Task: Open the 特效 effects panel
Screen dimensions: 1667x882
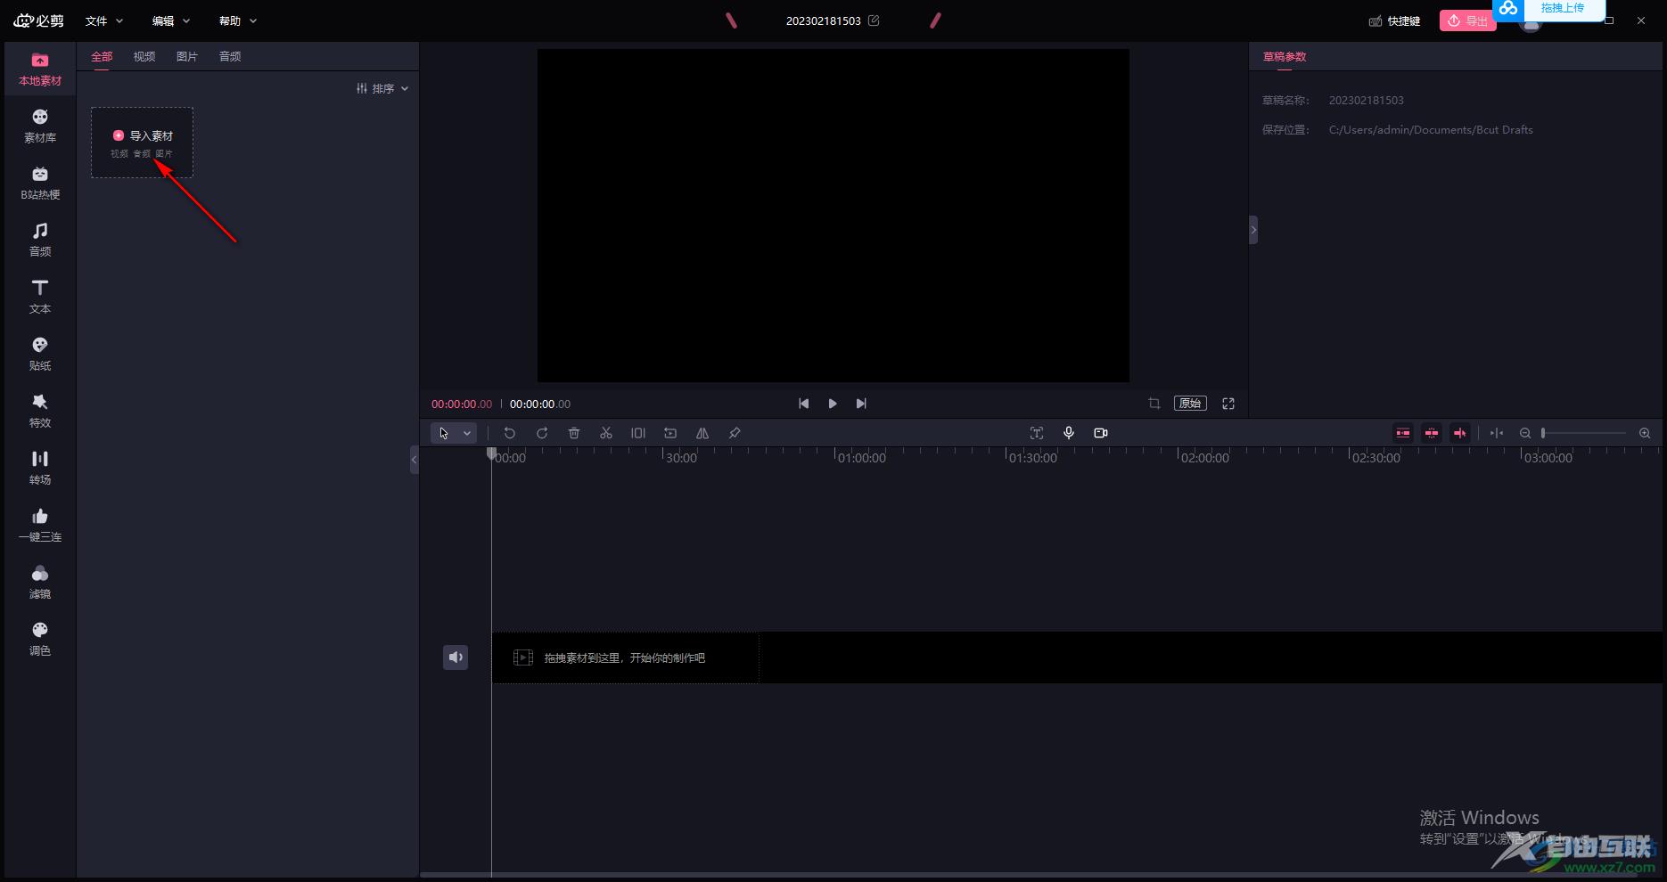Action: click(x=40, y=412)
